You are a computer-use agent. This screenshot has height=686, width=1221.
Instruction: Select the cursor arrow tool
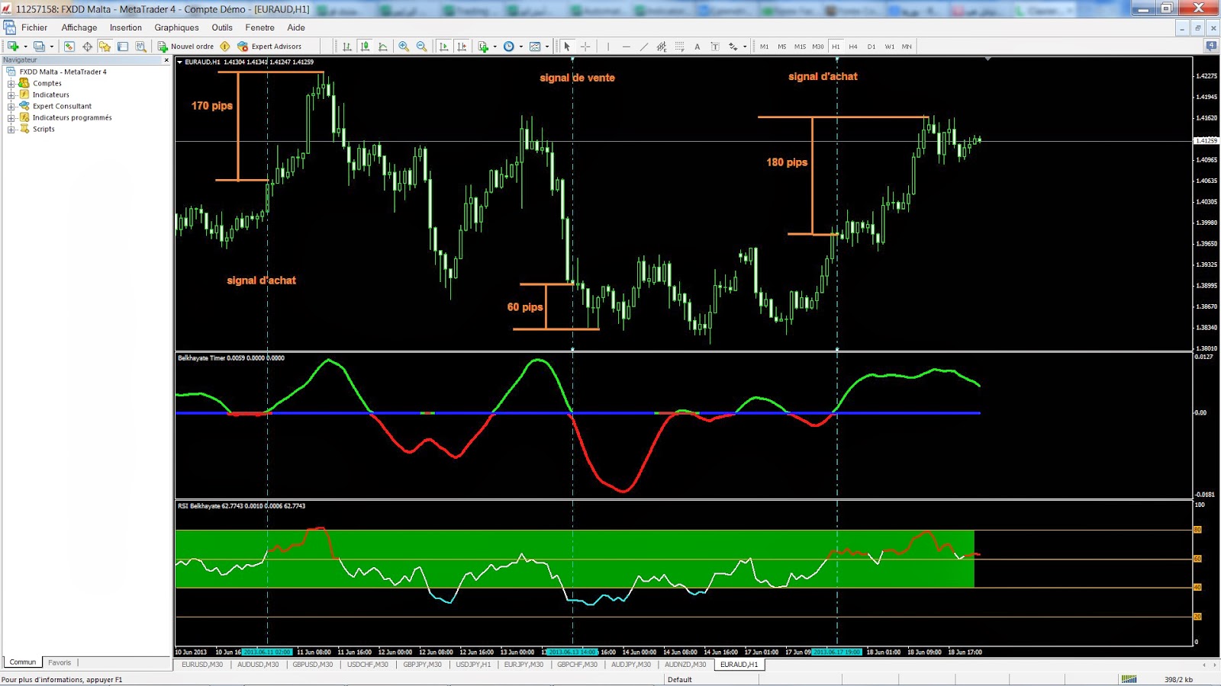[567, 46]
